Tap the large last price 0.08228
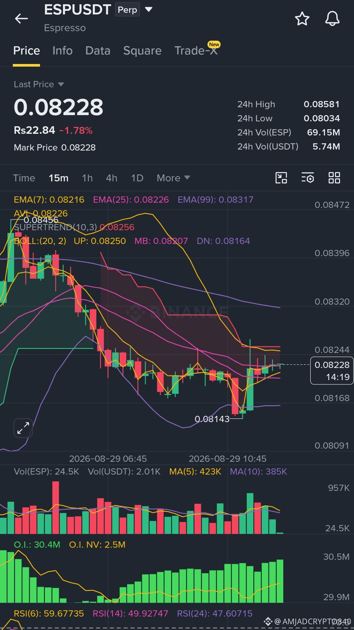The width and height of the screenshot is (354, 630). [x=58, y=107]
